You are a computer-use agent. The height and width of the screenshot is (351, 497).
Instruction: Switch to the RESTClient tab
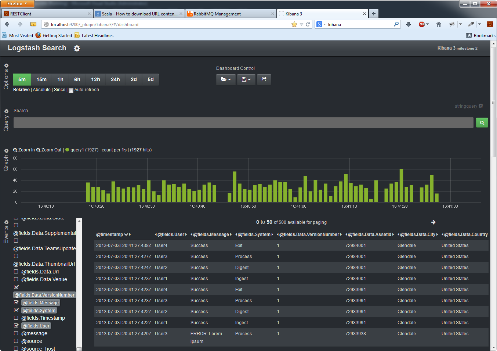click(47, 14)
